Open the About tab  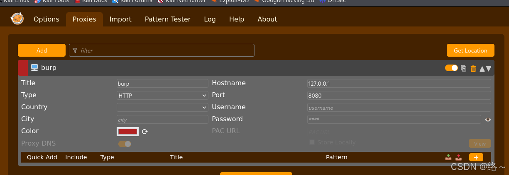click(x=267, y=19)
